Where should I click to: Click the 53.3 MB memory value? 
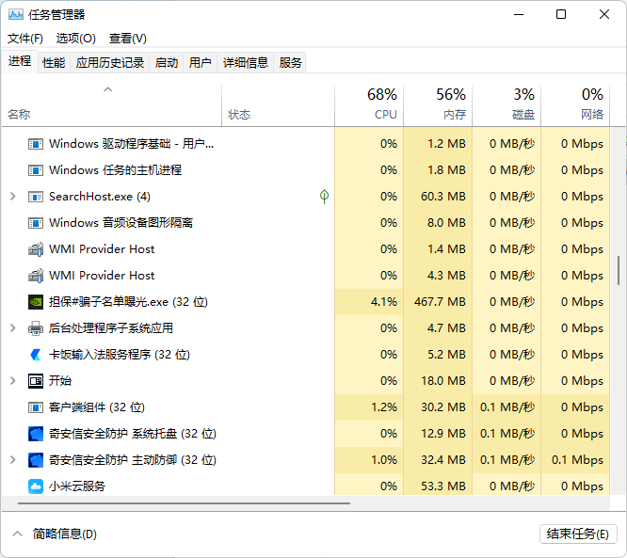443,486
